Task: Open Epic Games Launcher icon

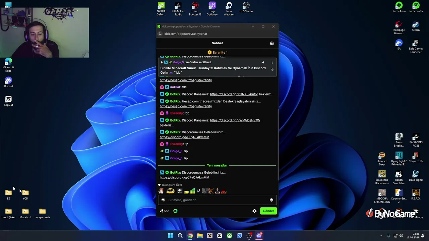Action: click(416, 47)
